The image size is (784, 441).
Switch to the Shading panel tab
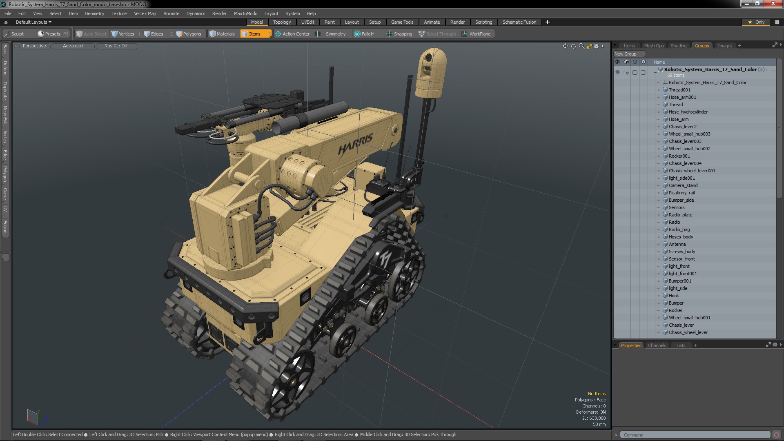(x=678, y=46)
